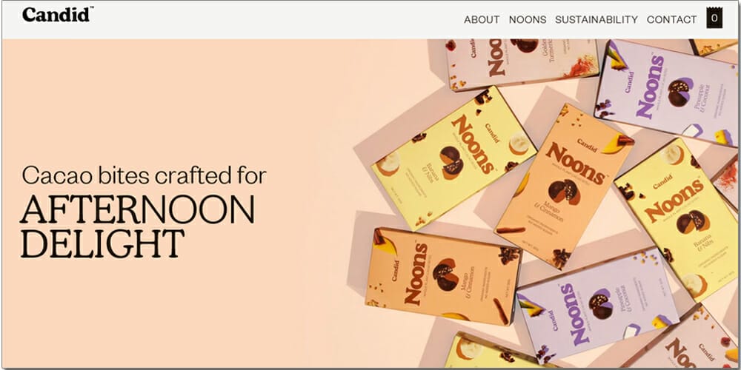Click the horizontal orange Mango & Cinnamon box
The image size is (741, 370).
click(x=443, y=276)
